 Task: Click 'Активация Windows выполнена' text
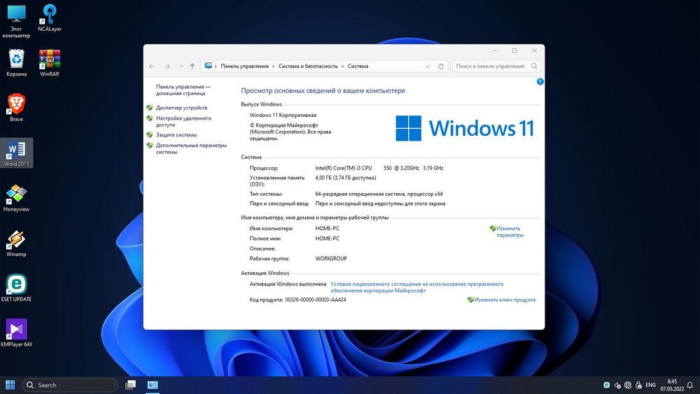(288, 284)
